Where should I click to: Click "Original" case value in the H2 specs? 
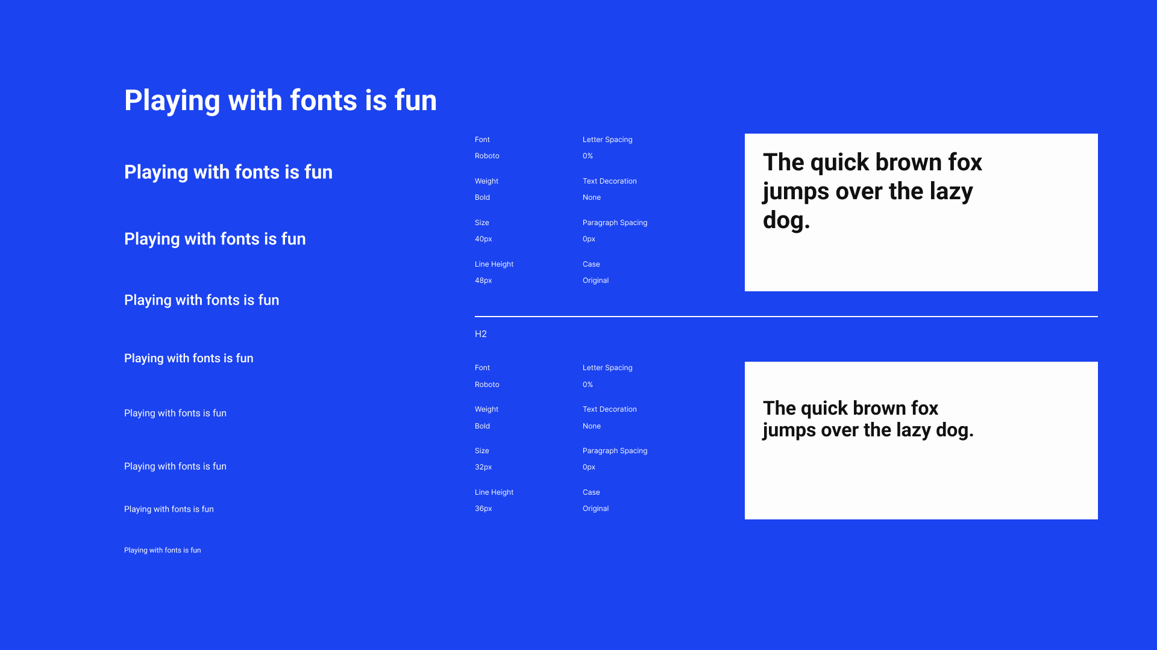coord(595,509)
